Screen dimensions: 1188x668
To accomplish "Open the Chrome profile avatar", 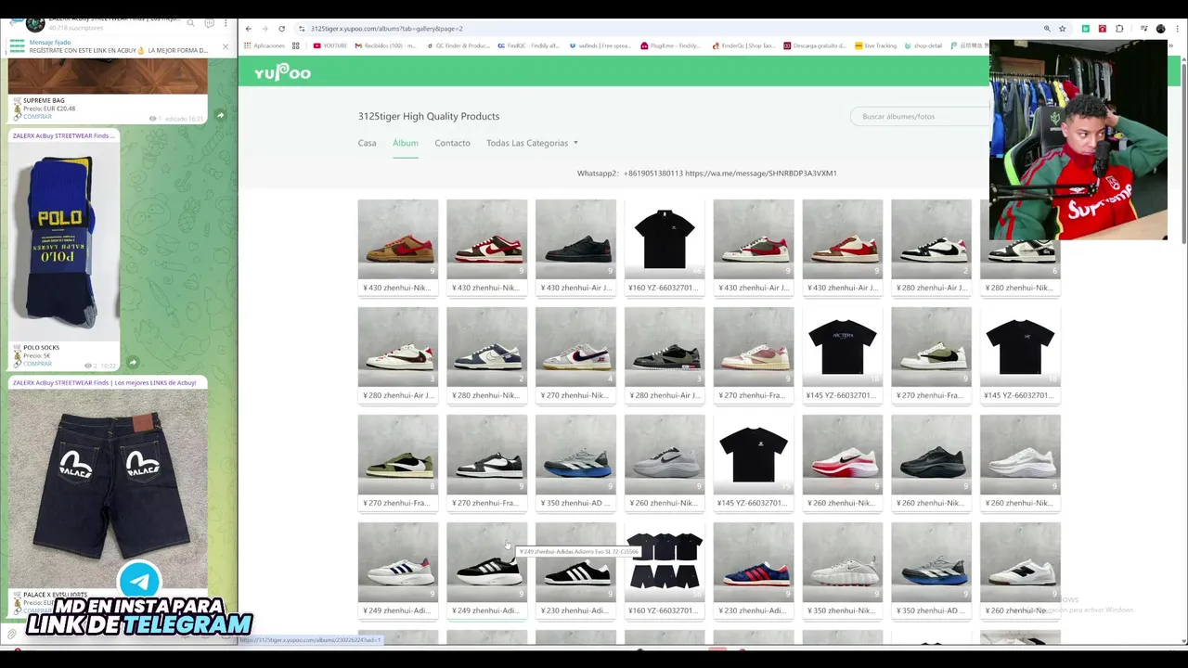I will point(1160,29).
